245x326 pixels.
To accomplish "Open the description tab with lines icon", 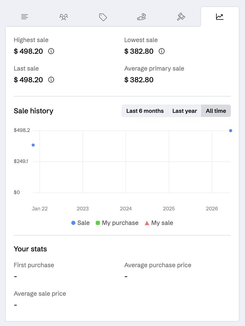I will point(25,17).
